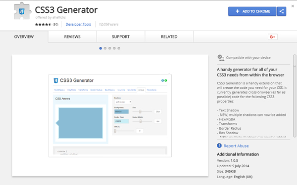The image size is (297, 185).
Task: Click the rating count (50)
Action: 55,24
